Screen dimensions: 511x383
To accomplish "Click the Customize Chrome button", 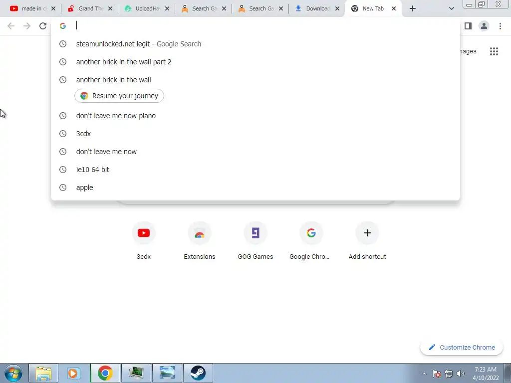I will pos(462,347).
